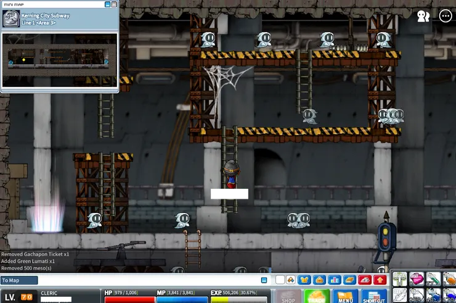Use the green cross skill quickslot

(400, 279)
